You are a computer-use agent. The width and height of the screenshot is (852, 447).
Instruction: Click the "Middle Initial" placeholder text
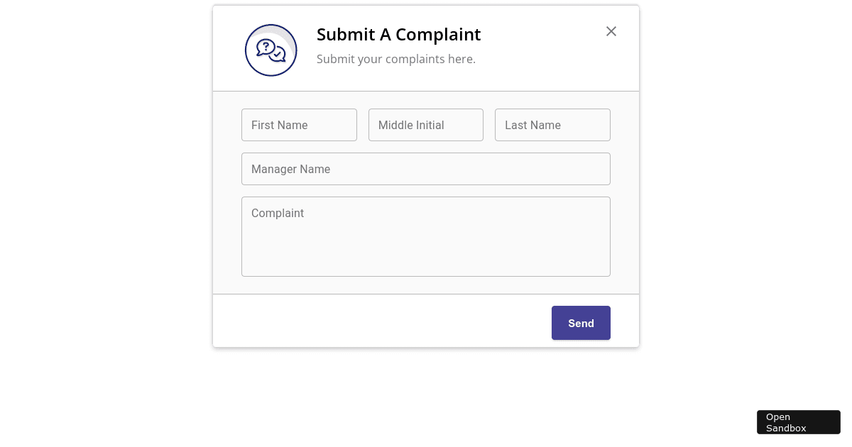(411, 125)
